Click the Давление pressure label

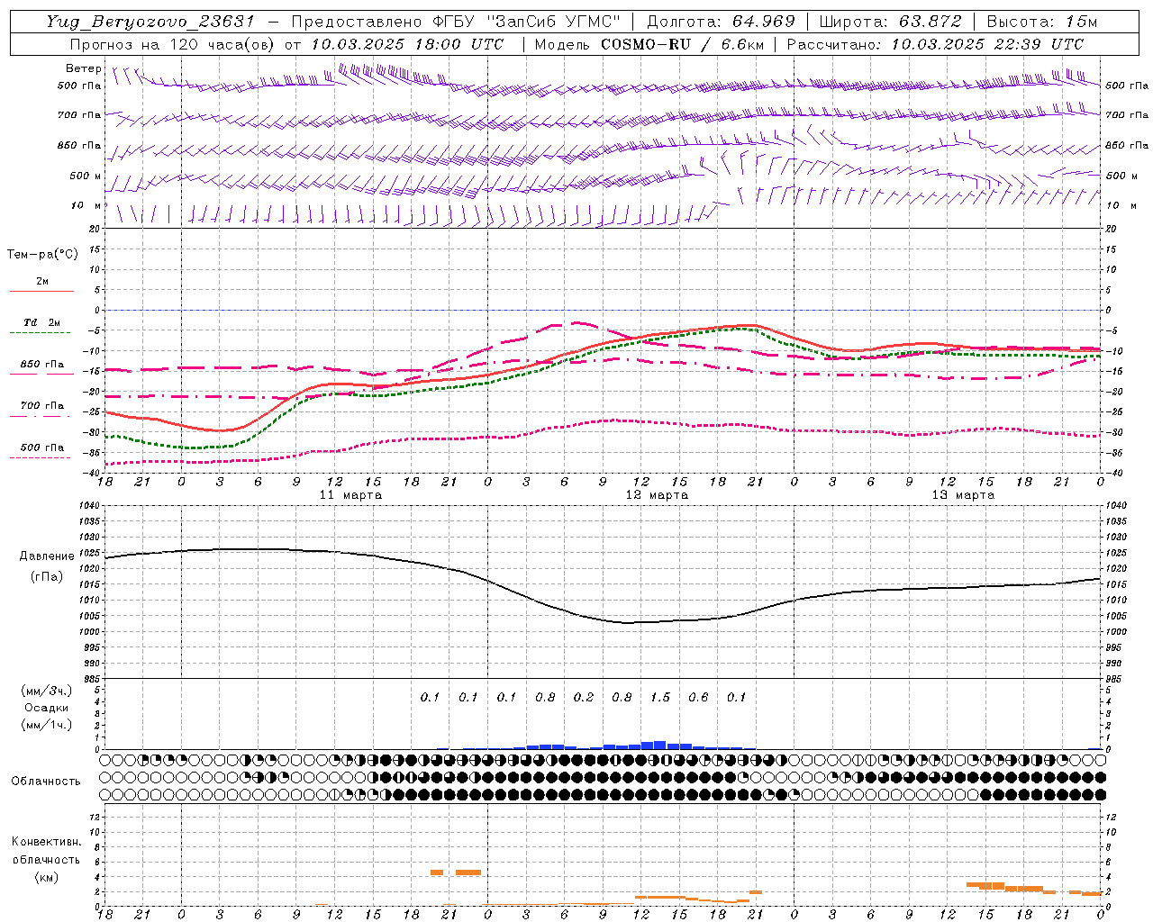coord(47,556)
